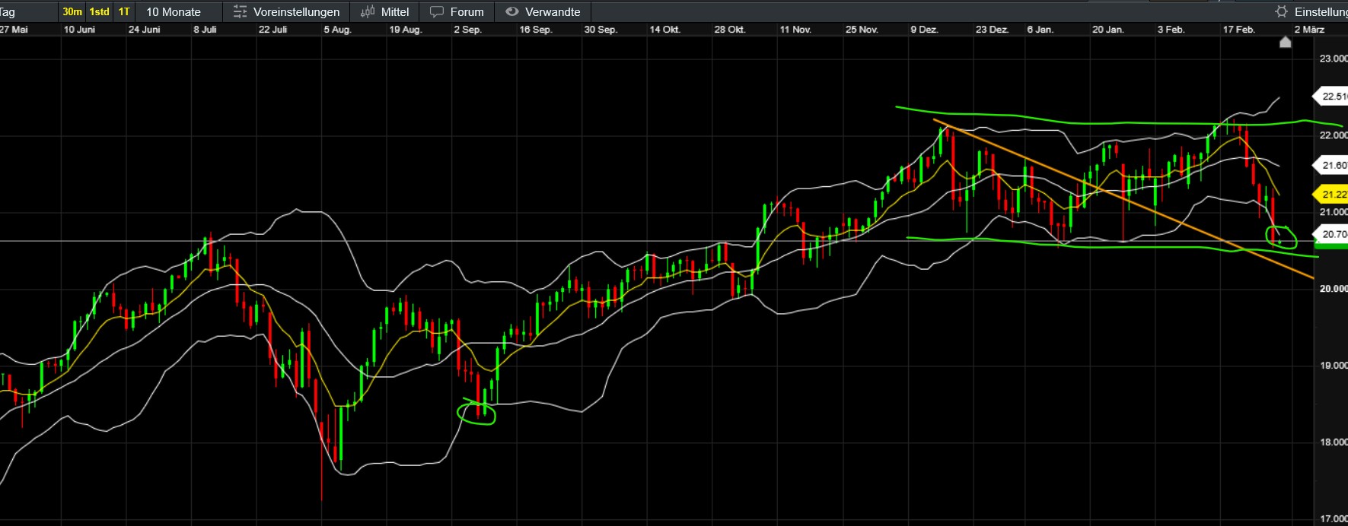The height and width of the screenshot is (526, 1348).
Task: Click the 11 Nov. date label
Action: 795,30
